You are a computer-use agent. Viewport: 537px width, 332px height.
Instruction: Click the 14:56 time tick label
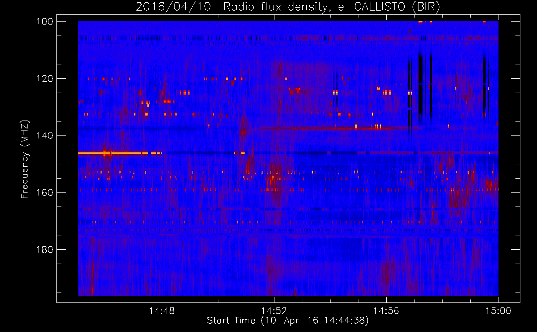[x=386, y=311]
